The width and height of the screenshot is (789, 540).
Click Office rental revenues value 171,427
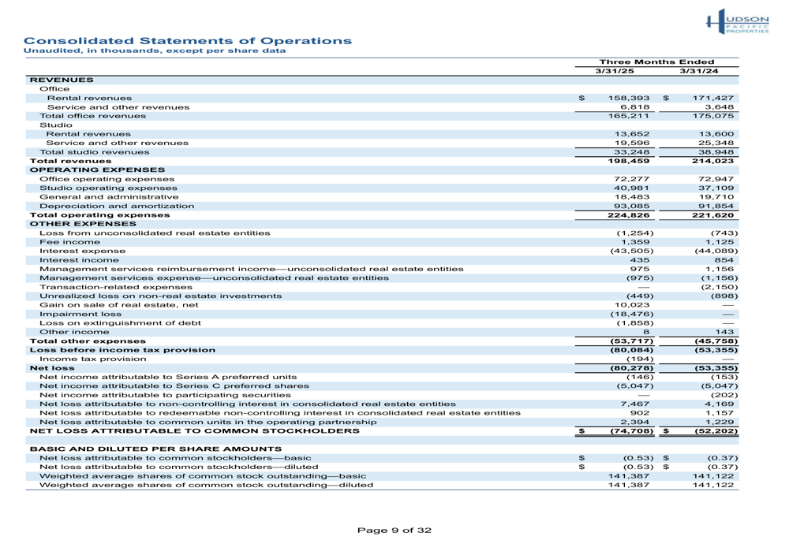[713, 98]
